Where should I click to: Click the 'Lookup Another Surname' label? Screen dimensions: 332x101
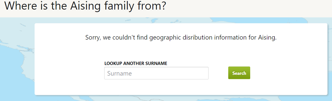click(136, 63)
